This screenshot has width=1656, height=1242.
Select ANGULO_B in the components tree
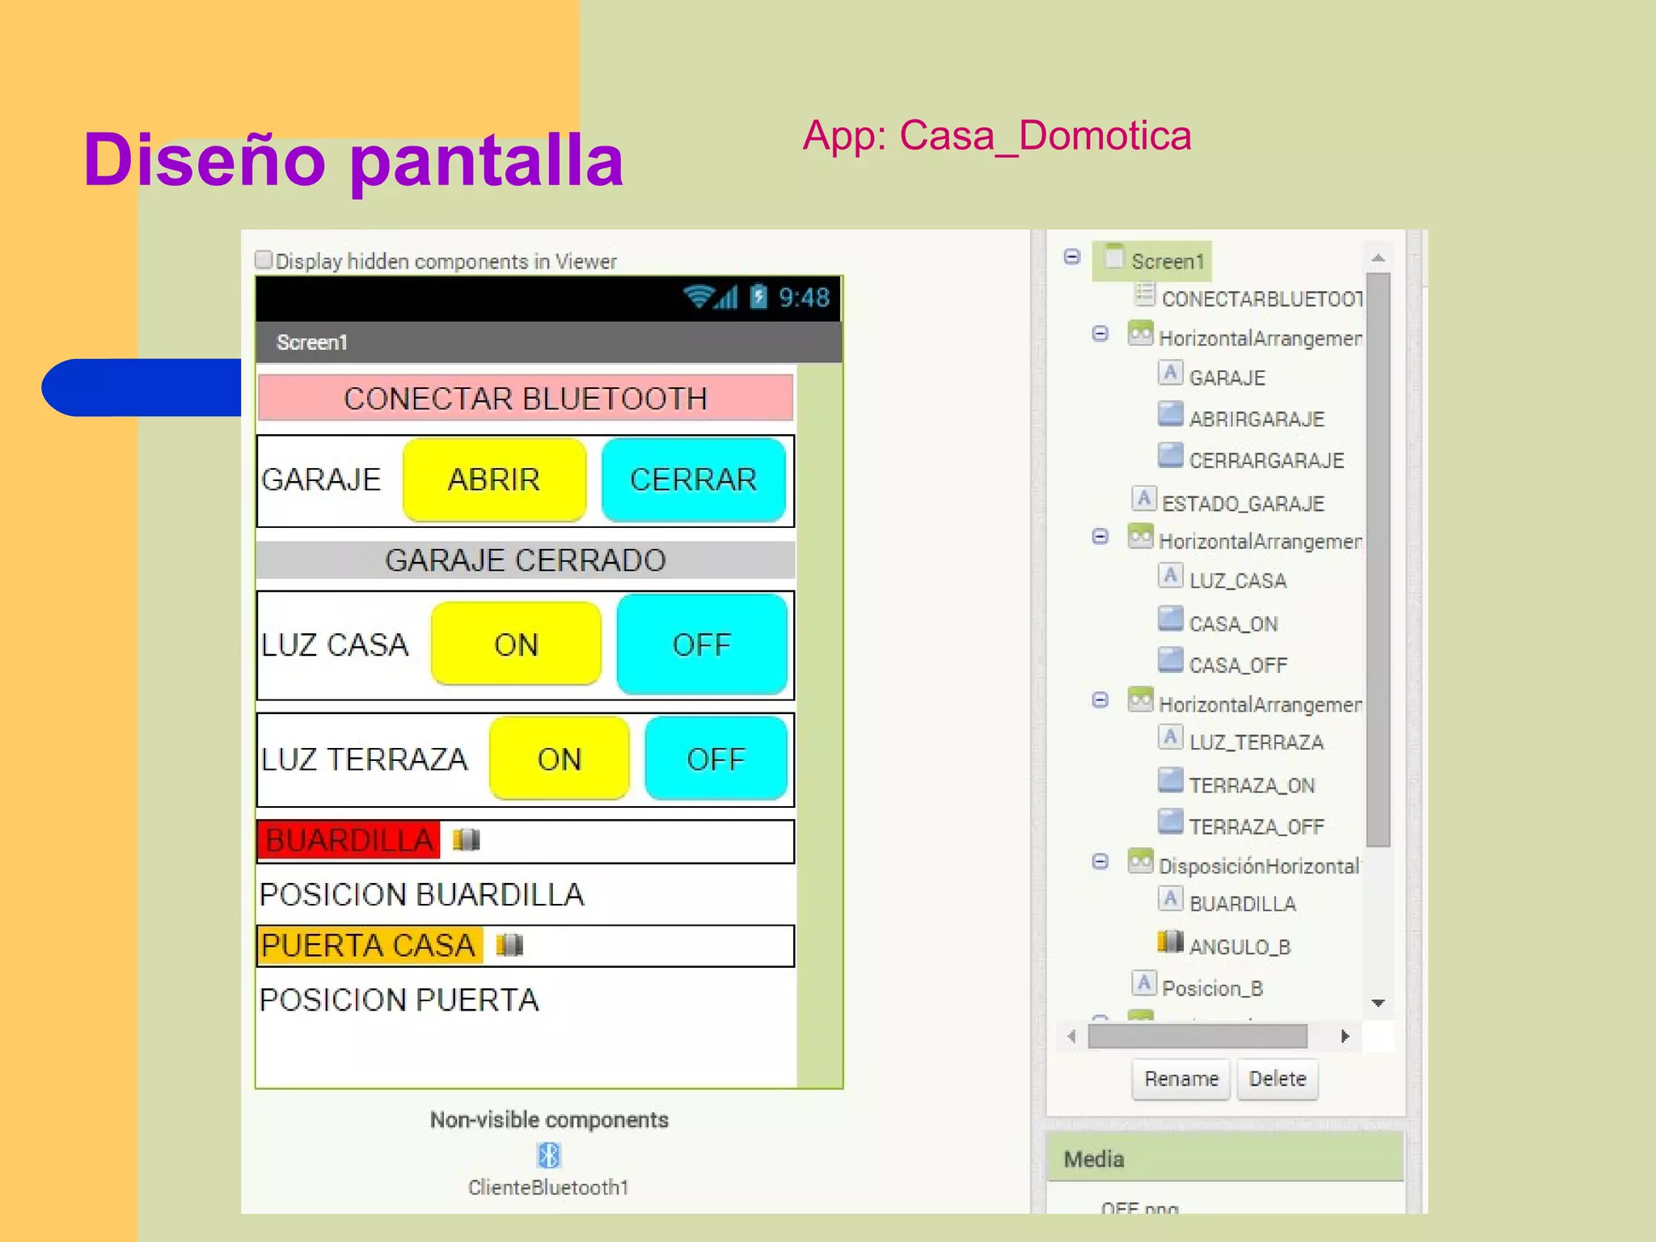1240,946
